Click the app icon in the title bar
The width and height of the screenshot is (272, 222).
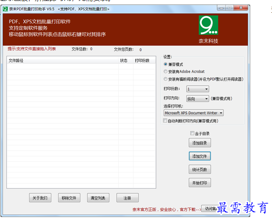pos(5,9)
